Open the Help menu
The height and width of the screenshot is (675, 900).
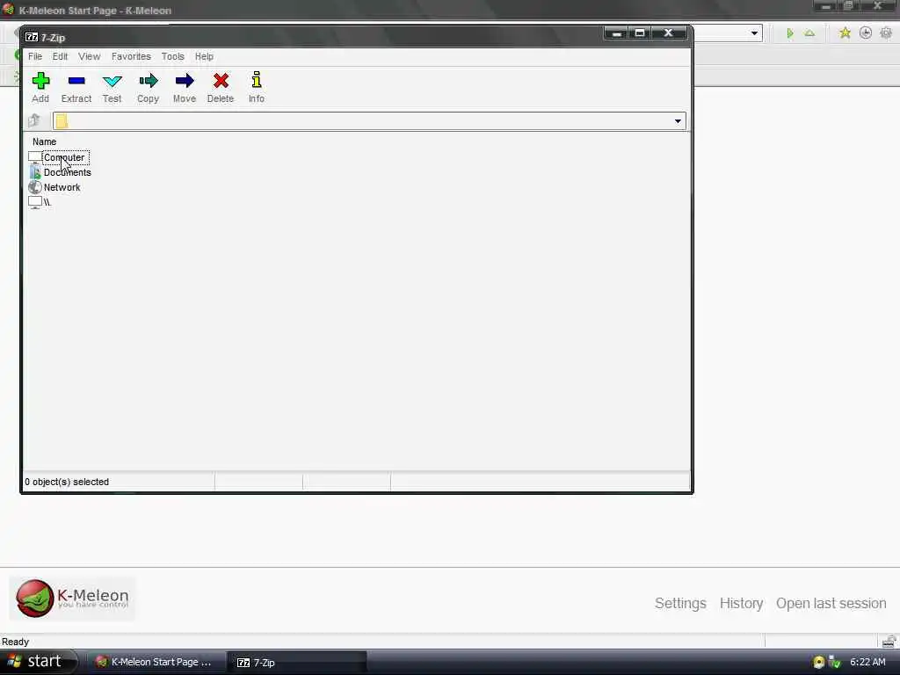[204, 56]
